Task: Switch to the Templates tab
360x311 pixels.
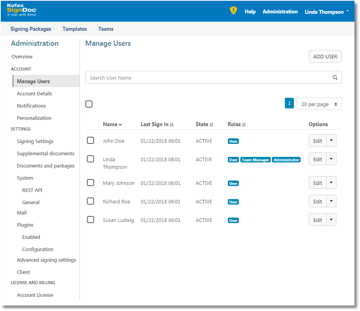Action: 74,29
